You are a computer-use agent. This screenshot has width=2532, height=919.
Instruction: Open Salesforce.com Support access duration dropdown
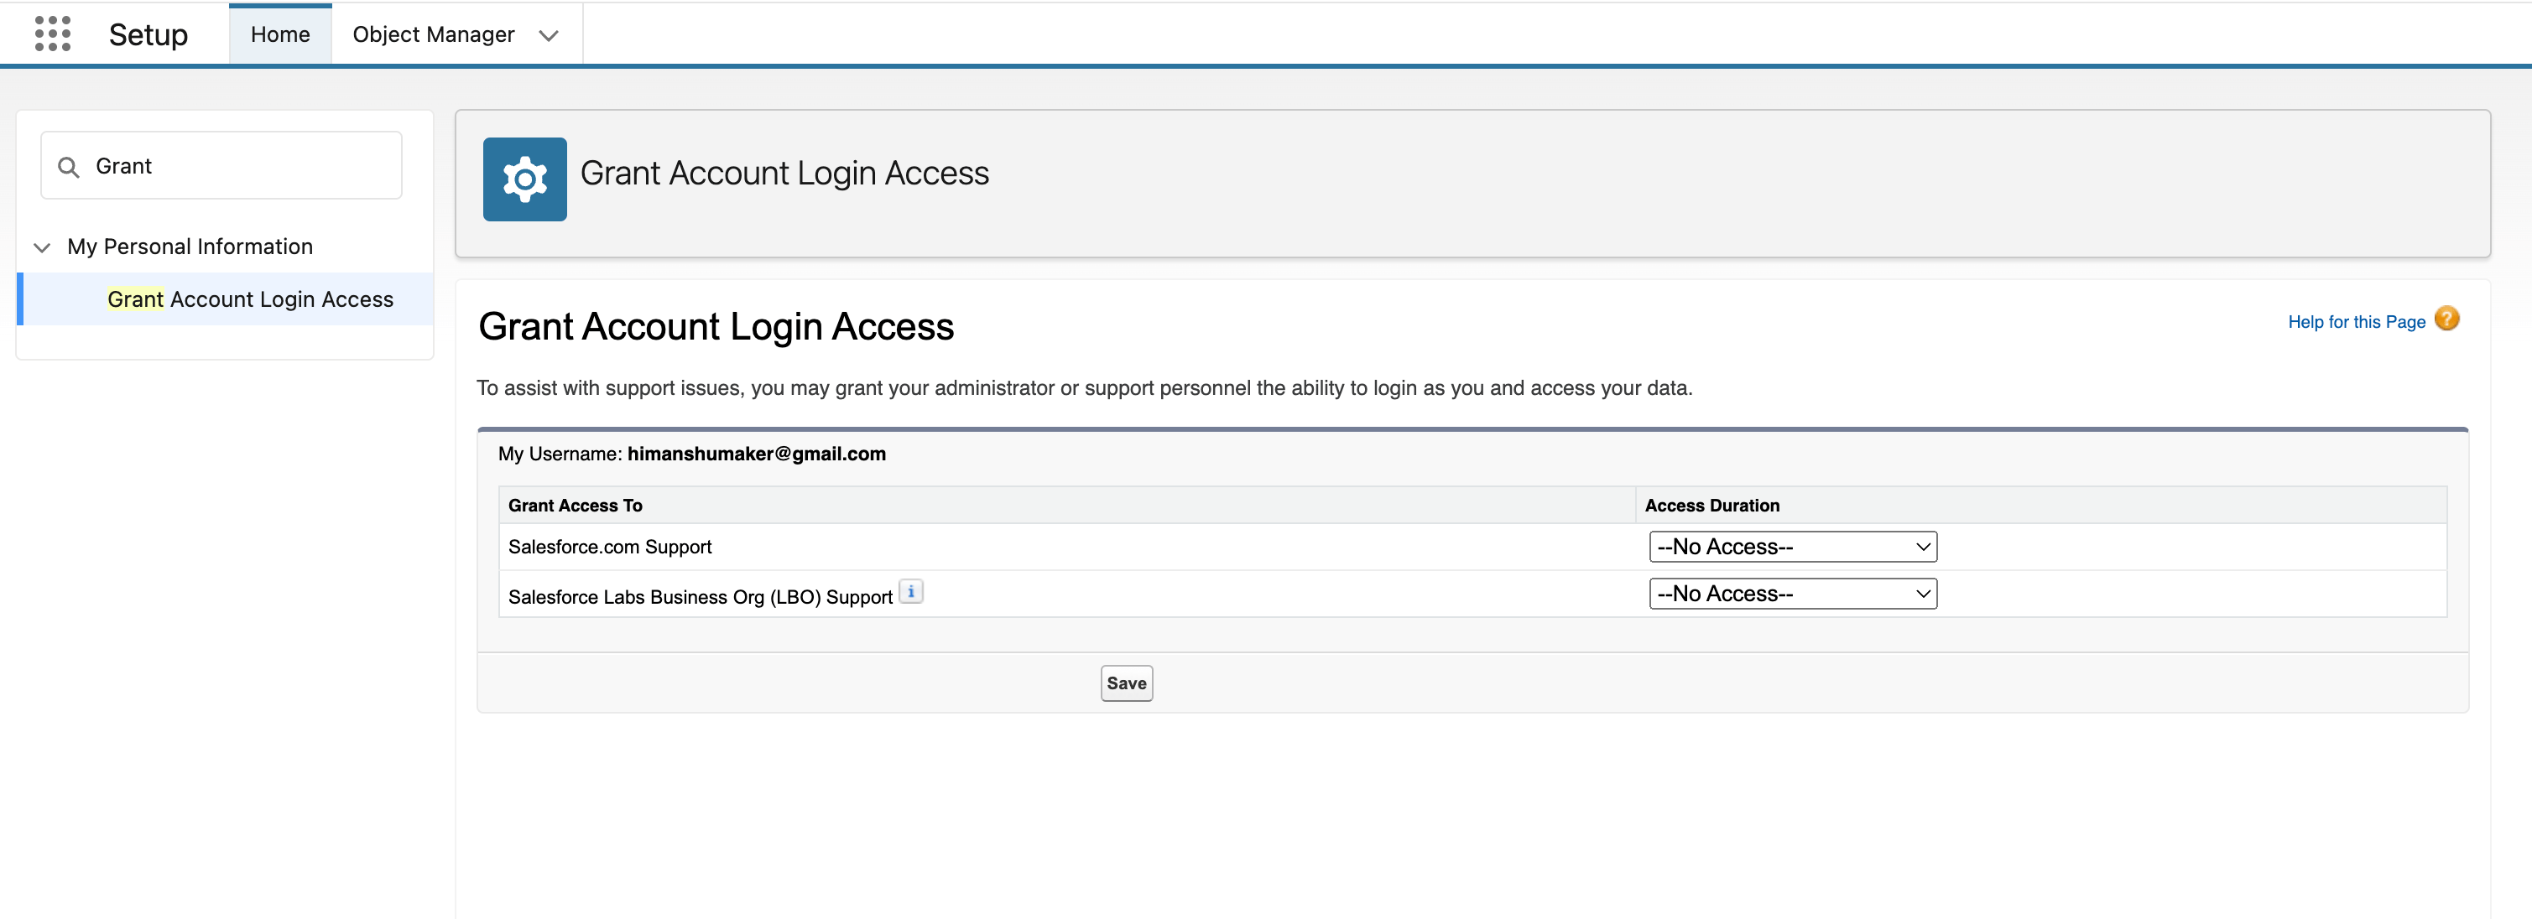pyautogui.click(x=1792, y=547)
